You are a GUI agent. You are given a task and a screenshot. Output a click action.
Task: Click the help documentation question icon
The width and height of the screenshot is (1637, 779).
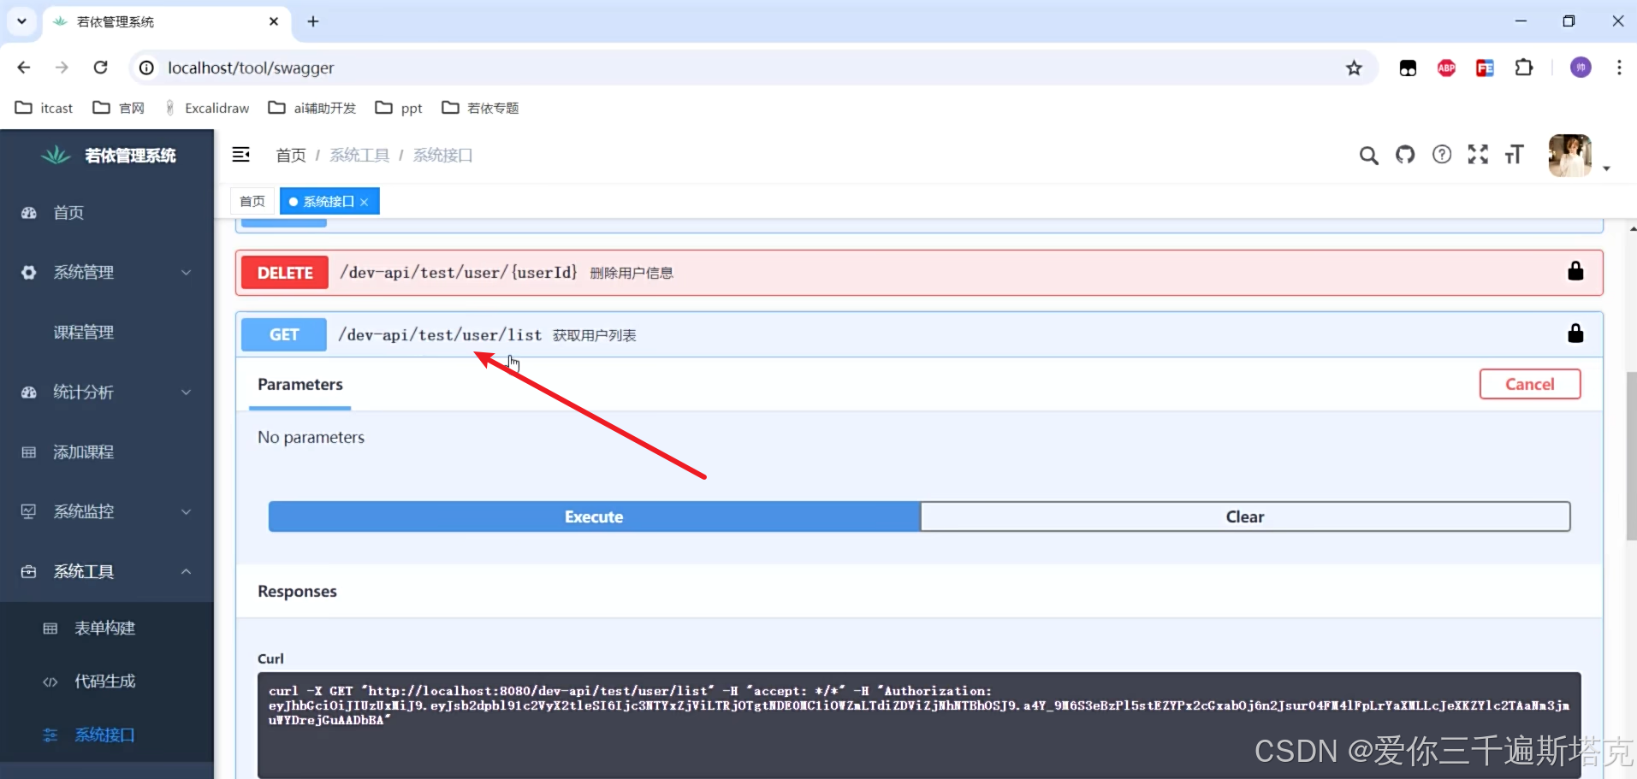[1442, 155]
